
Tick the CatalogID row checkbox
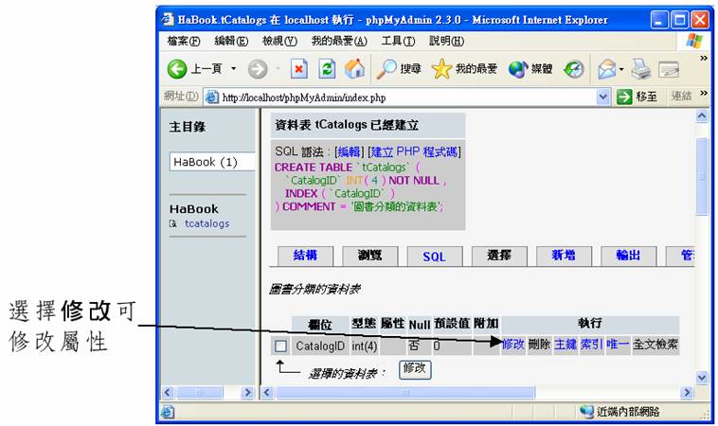click(x=280, y=346)
